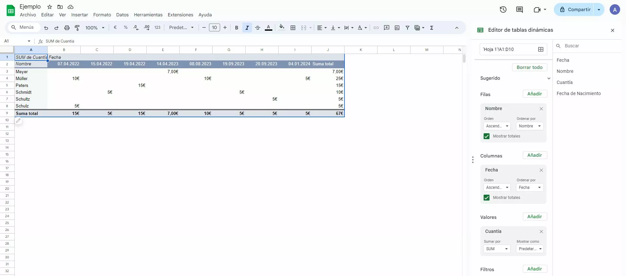This screenshot has height=276, width=626.
Task: Toggle italic formatting button
Action: pyautogui.click(x=247, y=28)
